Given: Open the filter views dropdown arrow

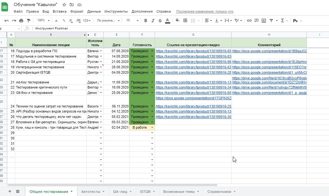Looking at the screenshot, I should 277,21.
